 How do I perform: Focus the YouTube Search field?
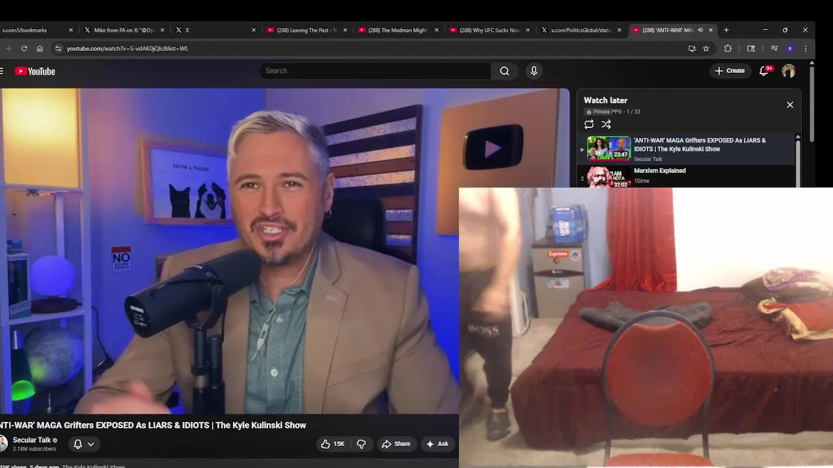375,71
